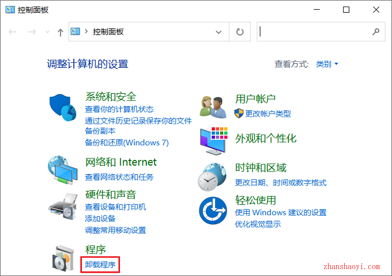The image size is (392, 276).
Task: Minimize the Control Panel window
Action: click(x=316, y=10)
